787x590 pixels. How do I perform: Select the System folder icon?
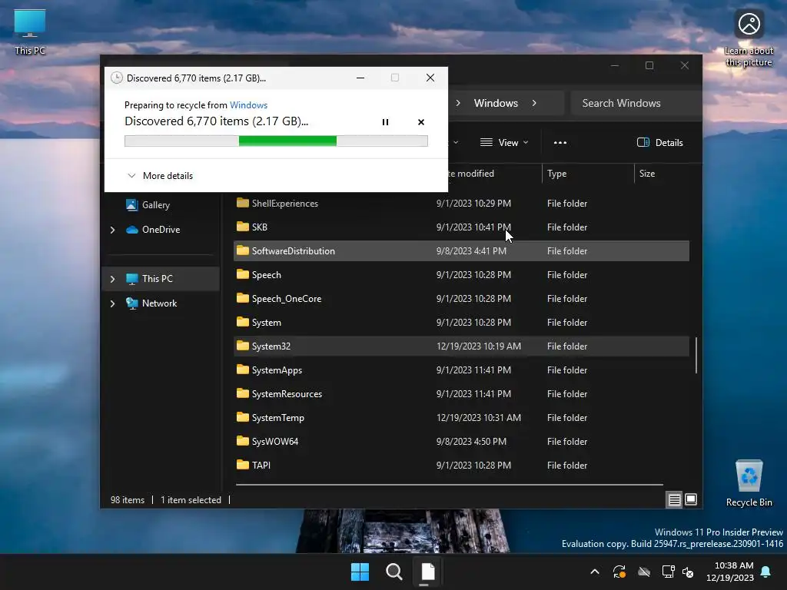coord(243,322)
